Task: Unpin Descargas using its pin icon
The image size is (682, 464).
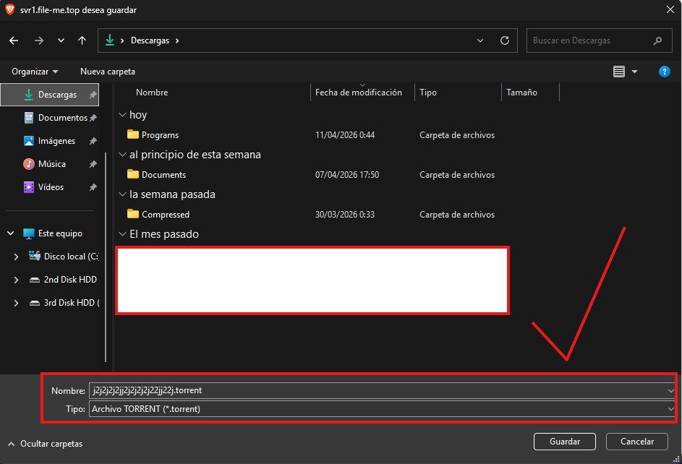Action: [93, 95]
